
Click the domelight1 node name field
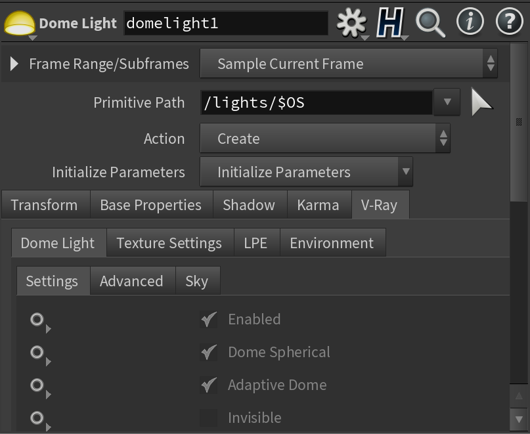[x=226, y=23]
